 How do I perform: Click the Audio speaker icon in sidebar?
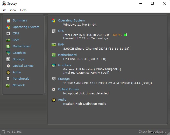pyautogui.click(x=8, y=72)
